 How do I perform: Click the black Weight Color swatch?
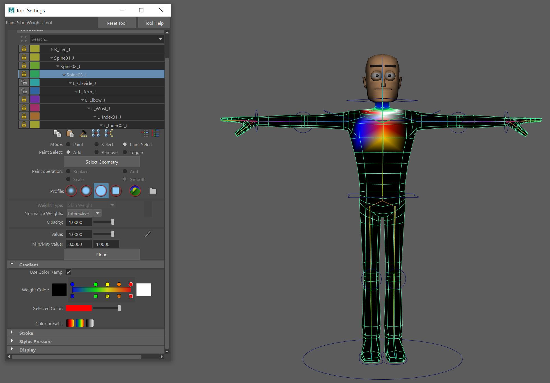(59, 290)
